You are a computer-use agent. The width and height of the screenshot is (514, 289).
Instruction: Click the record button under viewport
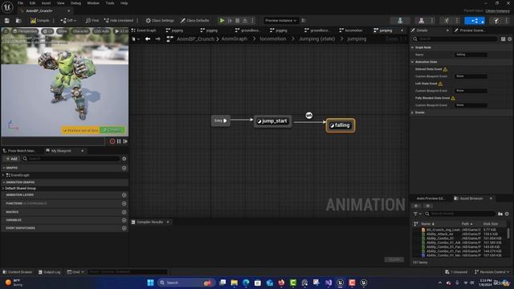click(x=112, y=141)
